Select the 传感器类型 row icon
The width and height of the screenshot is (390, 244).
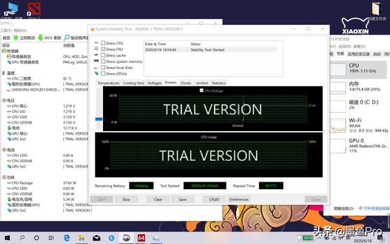click(x=9, y=57)
